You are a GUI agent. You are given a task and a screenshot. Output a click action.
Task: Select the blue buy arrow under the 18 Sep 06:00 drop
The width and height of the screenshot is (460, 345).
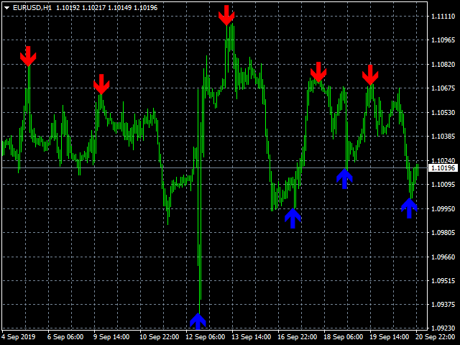pyautogui.click(x=344, y=179)
